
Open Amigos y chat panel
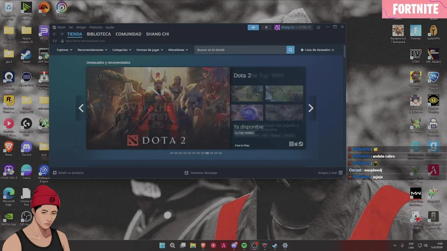pos(330,173)
